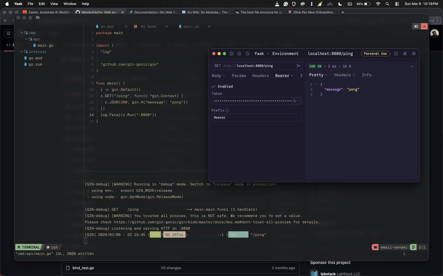The width and height of the screenshot is (443, 276).
Task: Uncheck Enabled under Bearer authentication
Action: (213, 86)
